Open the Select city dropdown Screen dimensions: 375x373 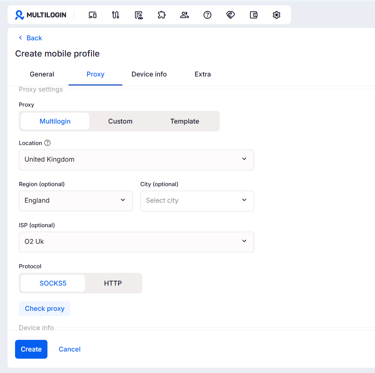[x=197, y=201]
